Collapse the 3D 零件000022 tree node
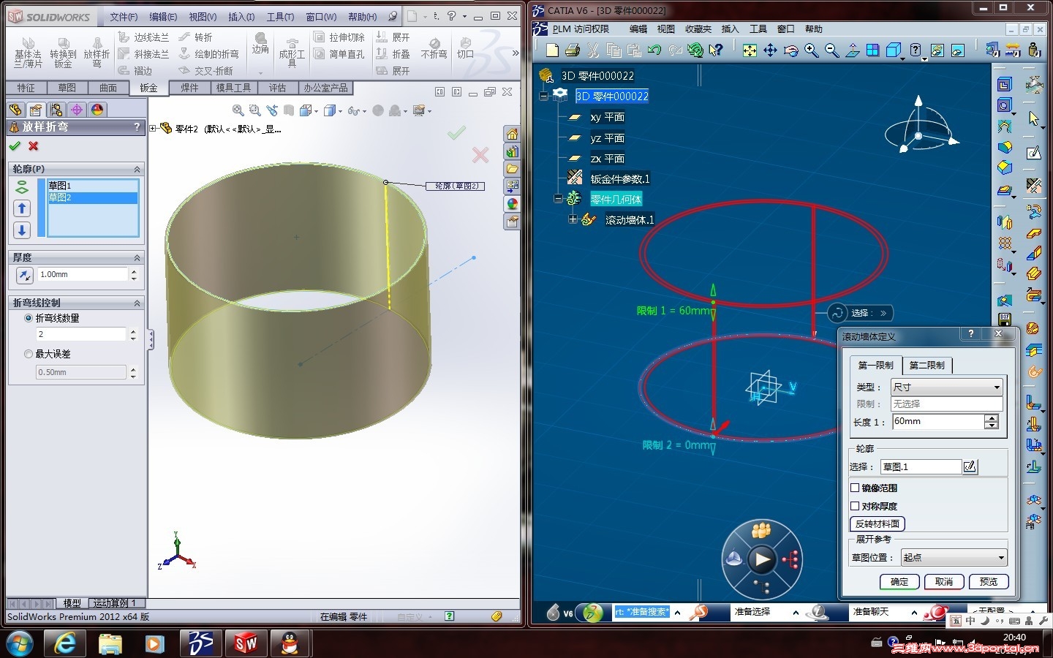The height and width of the screenshot is (658, 1053). point(543,96)
